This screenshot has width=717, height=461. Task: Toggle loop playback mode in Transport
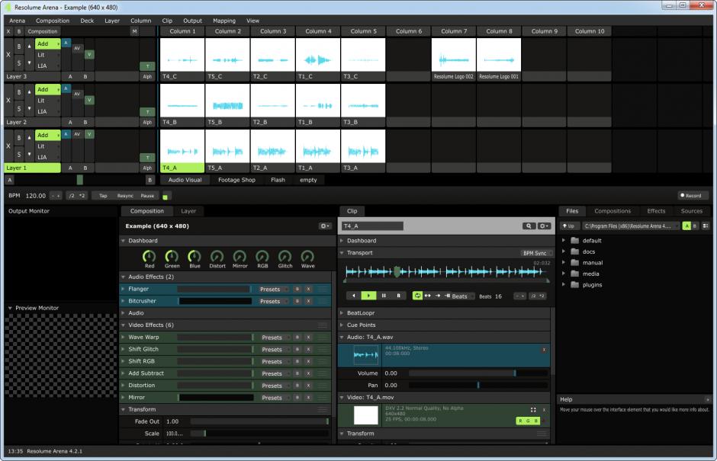point(417,296)
